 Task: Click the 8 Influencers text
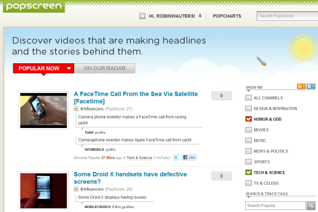click(92, 189)
